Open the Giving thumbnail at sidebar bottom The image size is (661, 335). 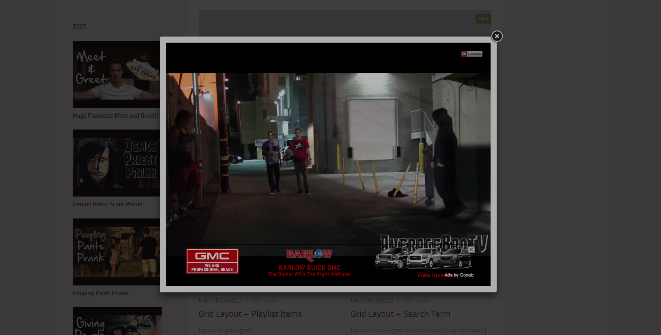pyautogui.click(x=118, y=321)
